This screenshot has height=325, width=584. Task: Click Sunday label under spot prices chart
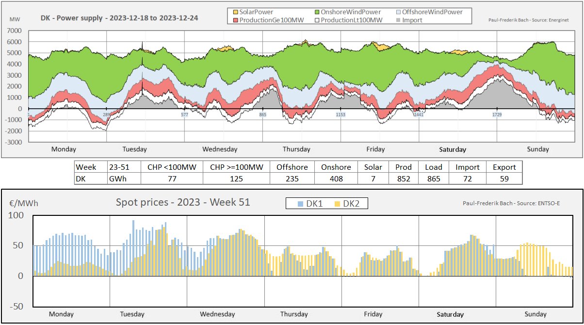535,314
